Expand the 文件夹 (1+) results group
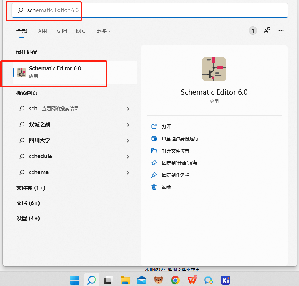 [x=31, y=188]
